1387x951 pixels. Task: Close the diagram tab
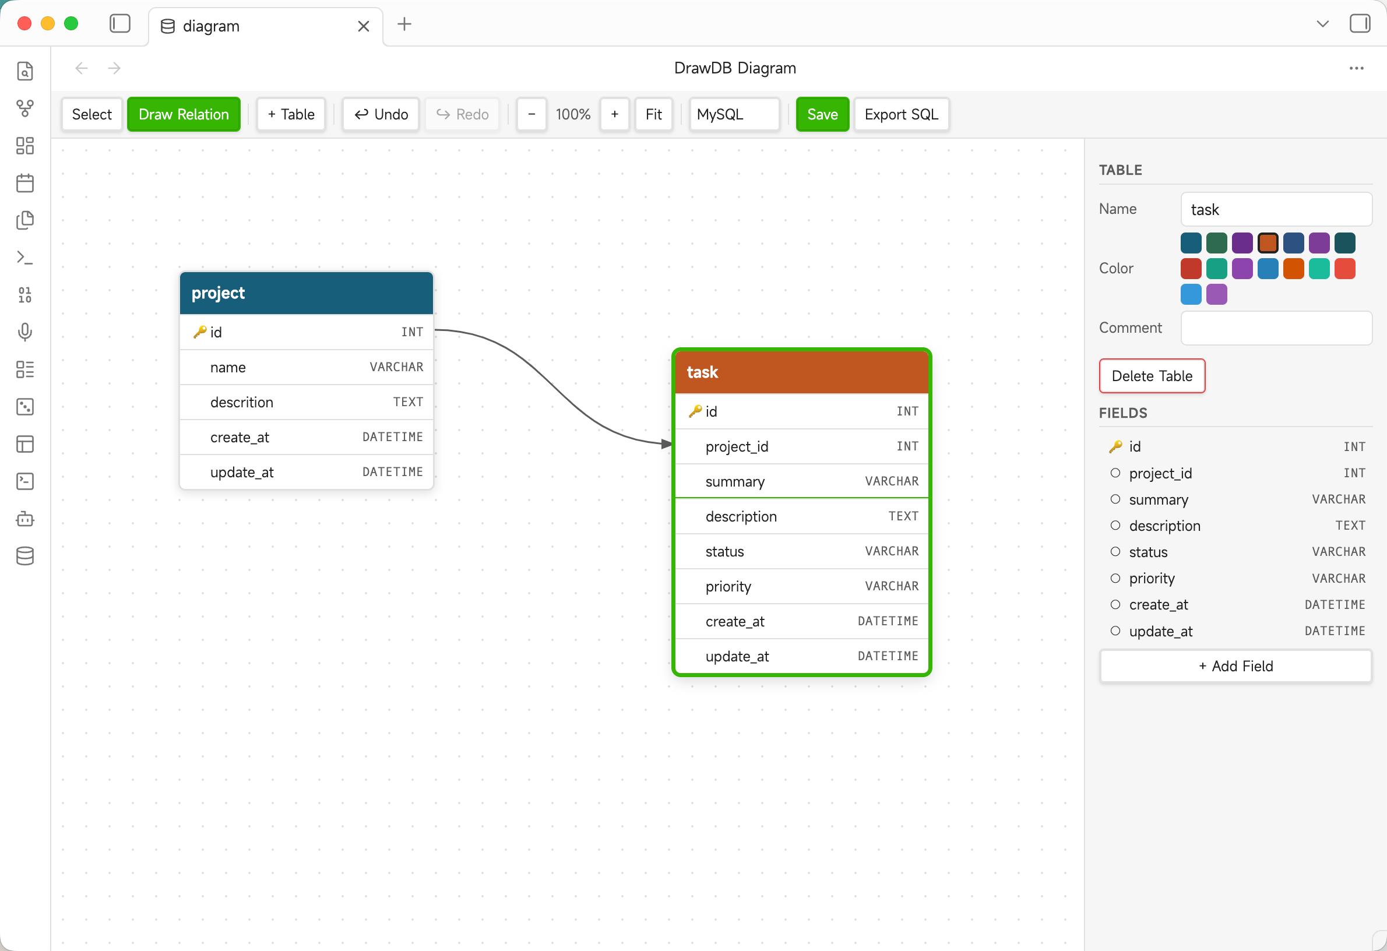[364, 26]
